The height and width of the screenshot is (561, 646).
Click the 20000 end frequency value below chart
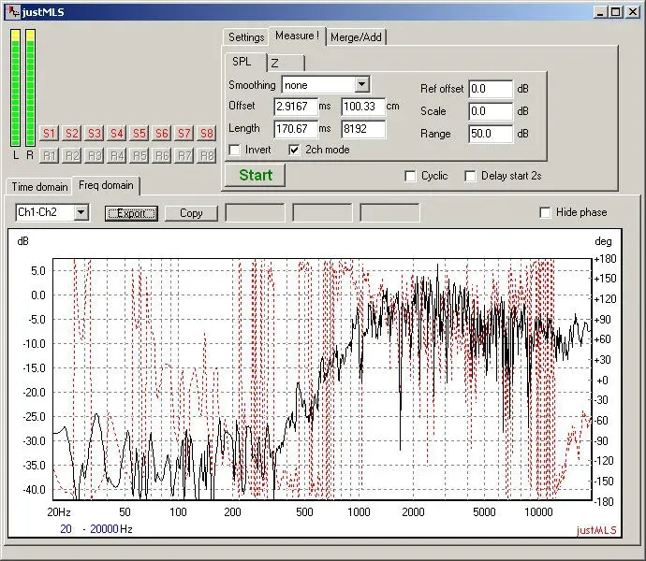pos(104,529)
